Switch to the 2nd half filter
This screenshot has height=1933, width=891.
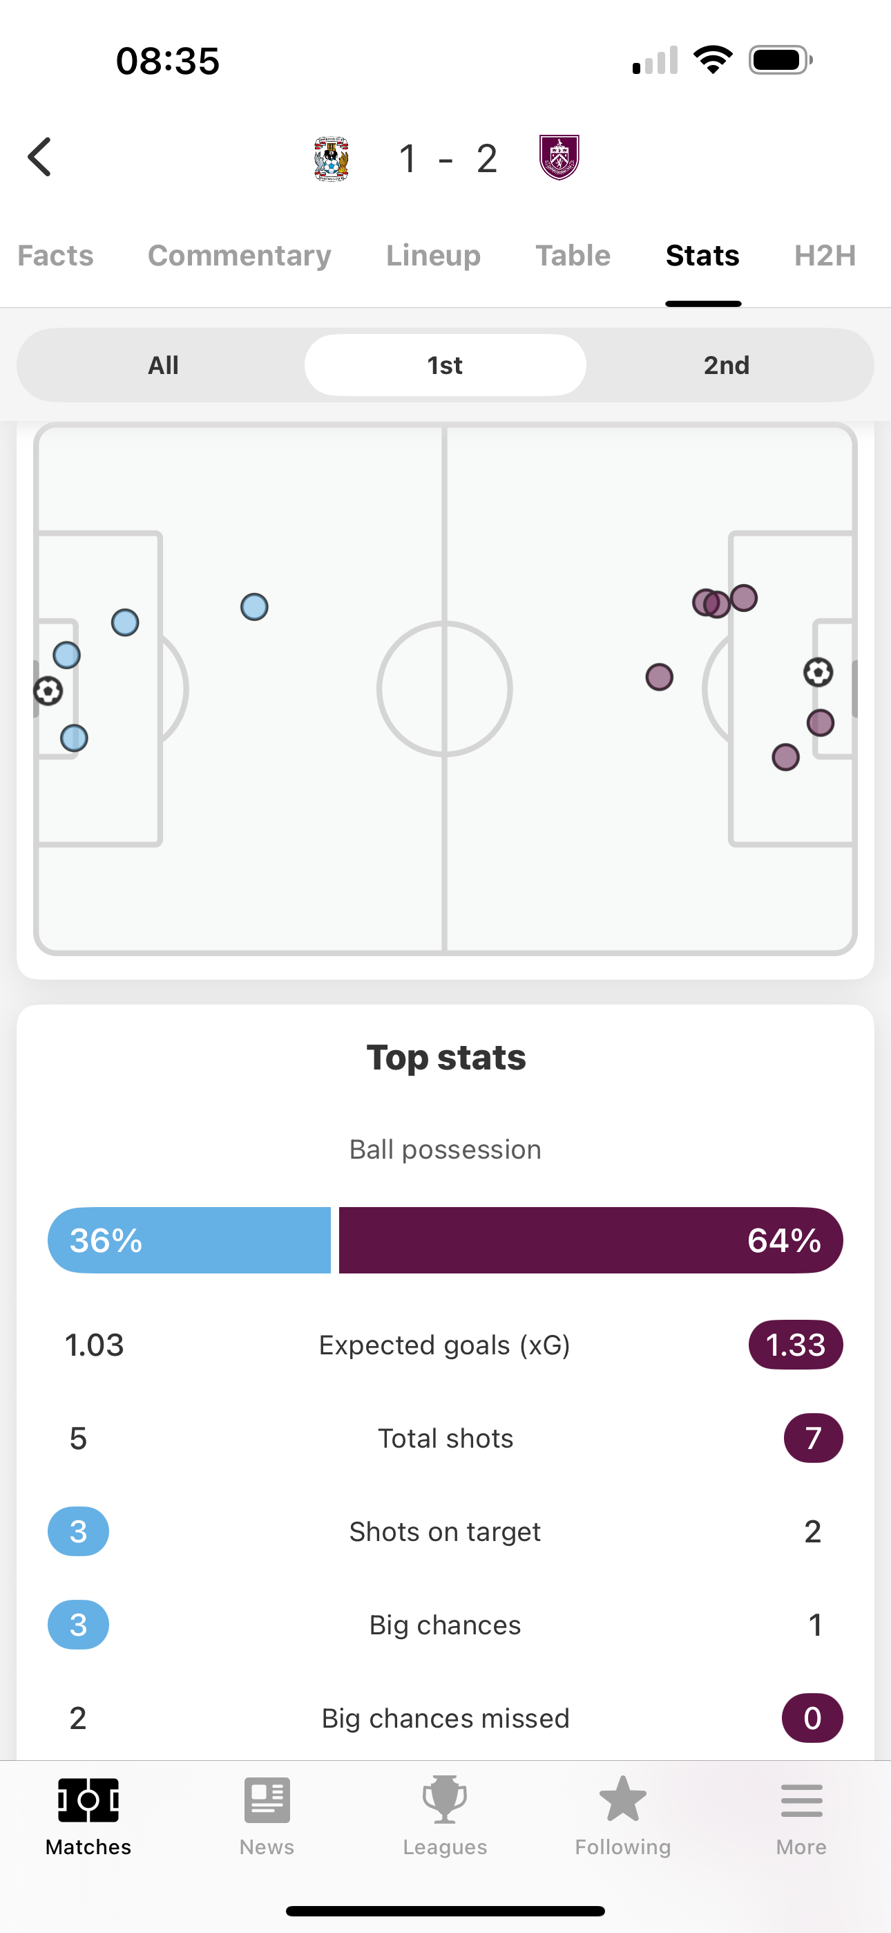coord(726,366)
